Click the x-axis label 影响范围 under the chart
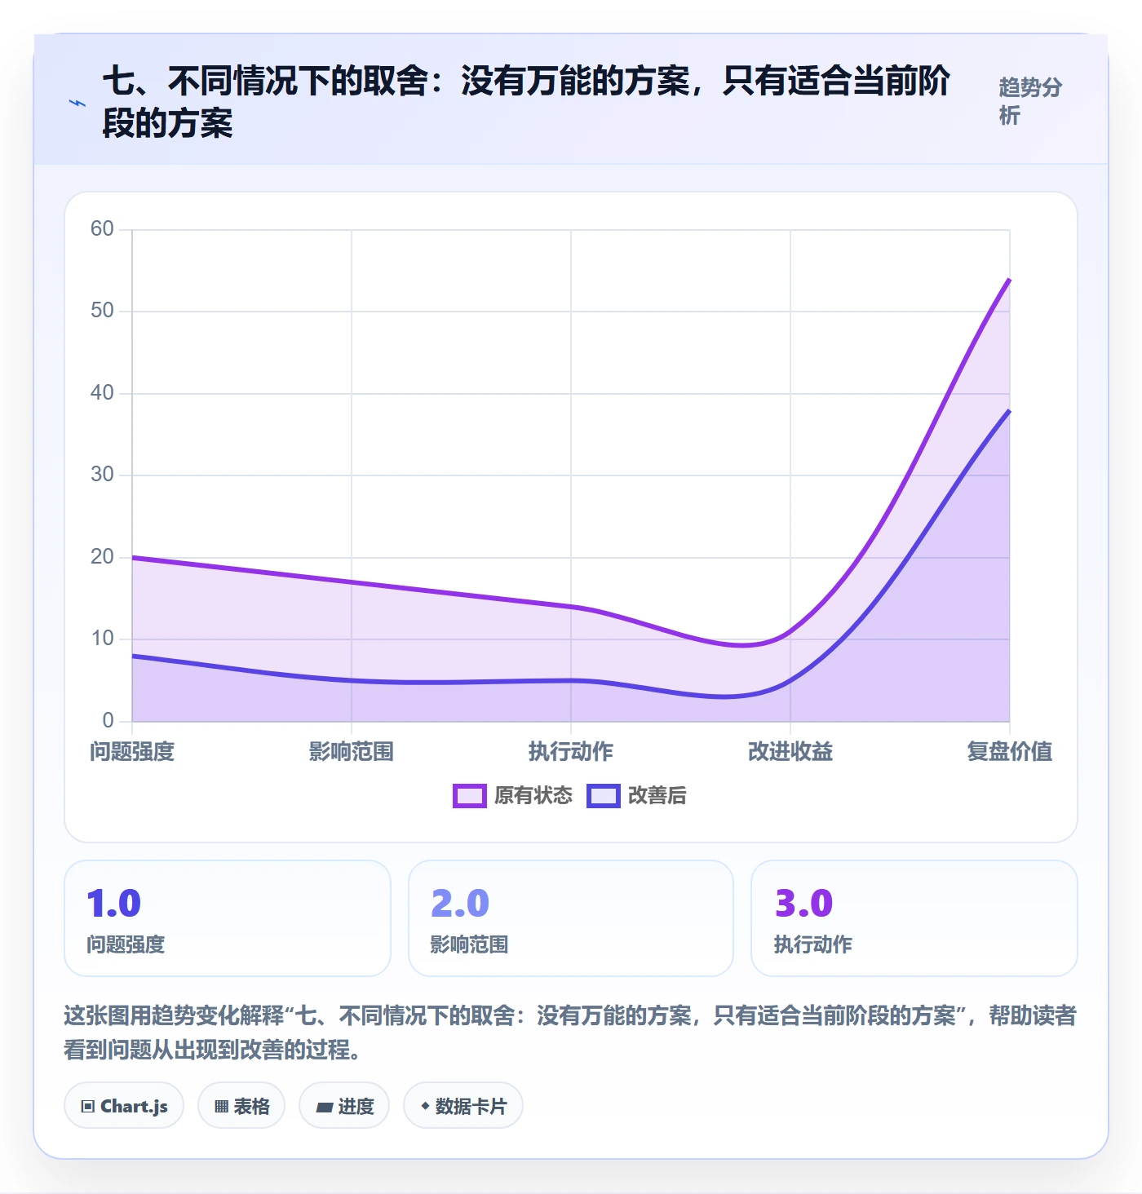Viewport: 1142px width, 1194px height. click(x=352, y=751)
